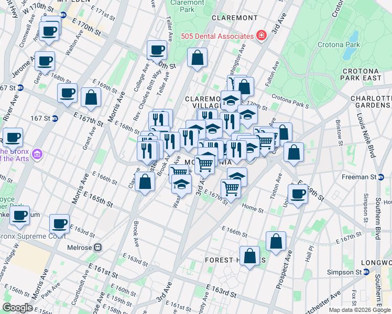The width and height of the screenshot is (392, 314).
Task: Select the Freeman St station label
Action: coord(359,177)
